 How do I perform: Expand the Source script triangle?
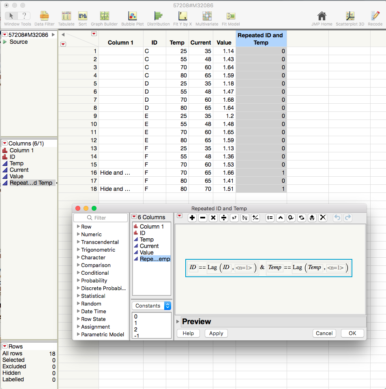click(x=5, y=42)
